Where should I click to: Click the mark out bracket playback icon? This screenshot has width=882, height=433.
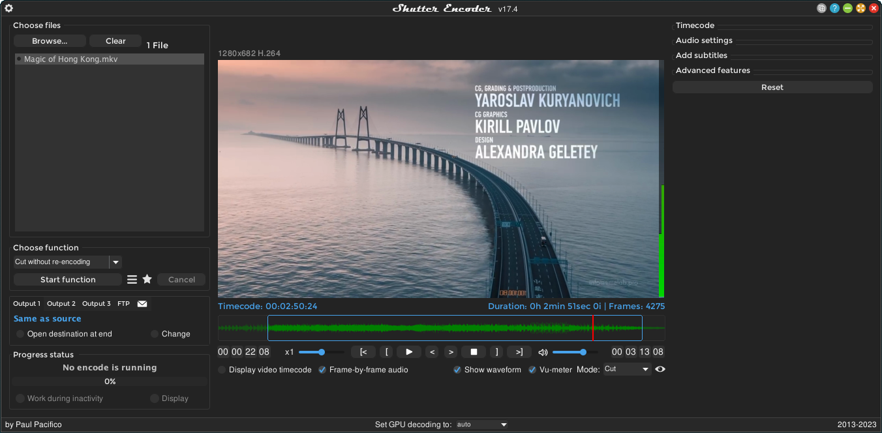click(x=496, y=351)
